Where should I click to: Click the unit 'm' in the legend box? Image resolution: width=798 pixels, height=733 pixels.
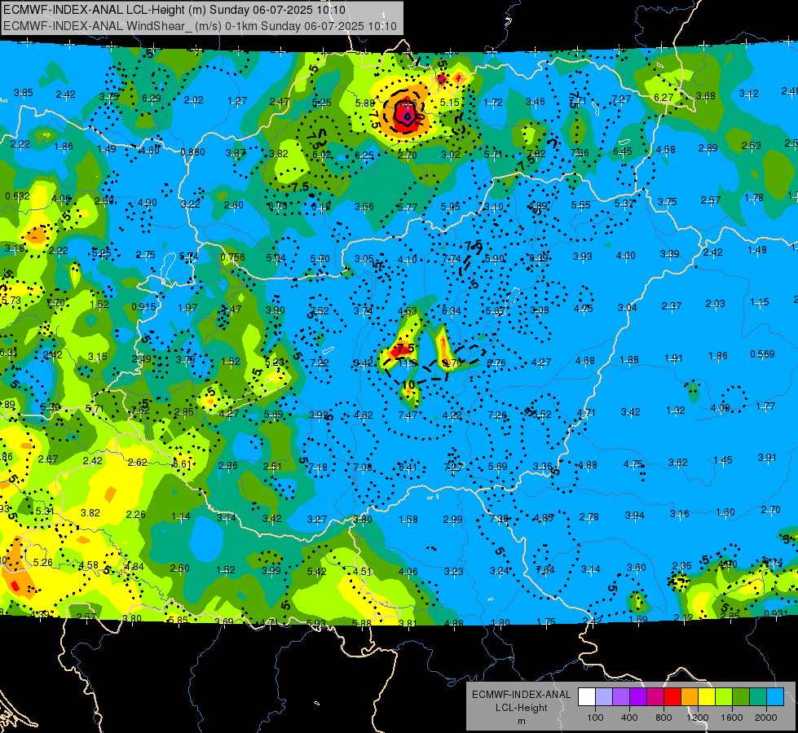click(x=521, y=722)
